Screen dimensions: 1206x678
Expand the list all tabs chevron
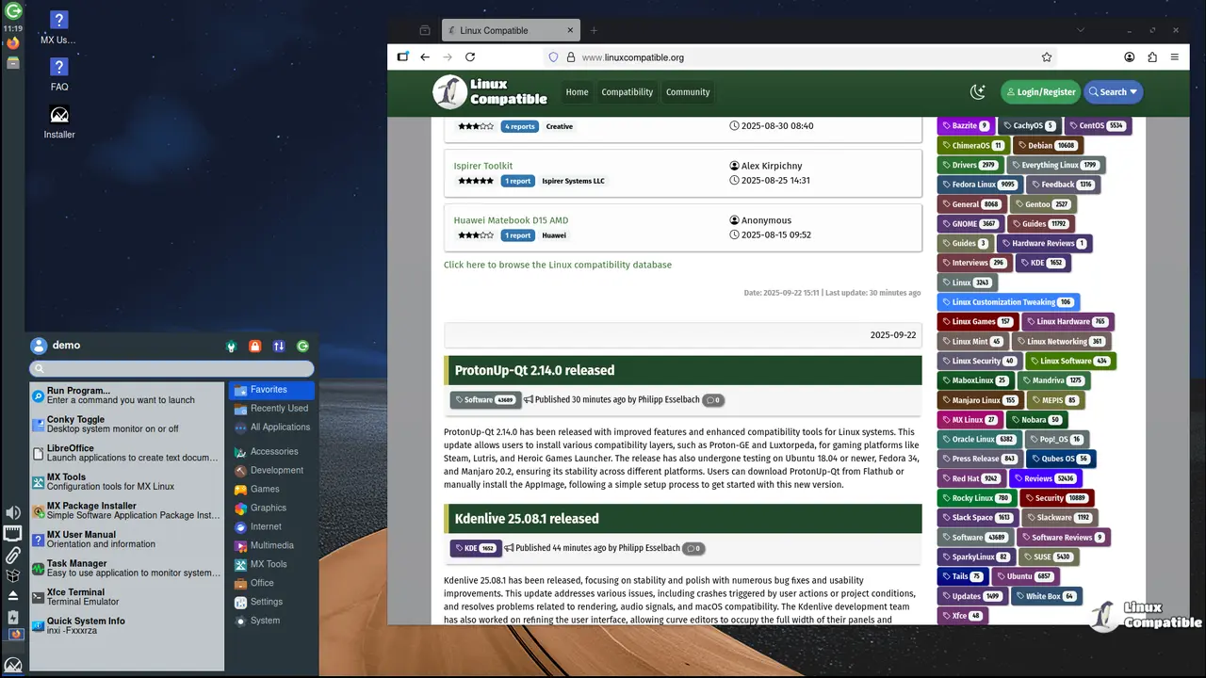(x=1081, y=30)
